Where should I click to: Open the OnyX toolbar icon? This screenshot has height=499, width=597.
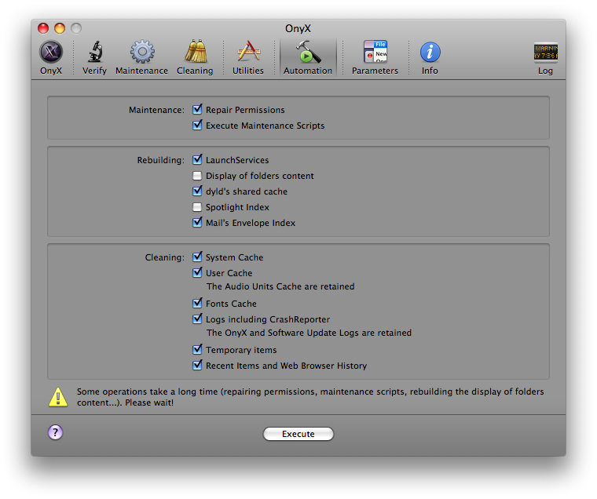[x=51, y=57]
